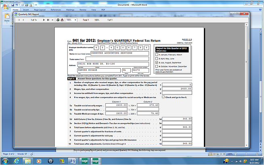Undo the last action in Word

tap(17, 5)
